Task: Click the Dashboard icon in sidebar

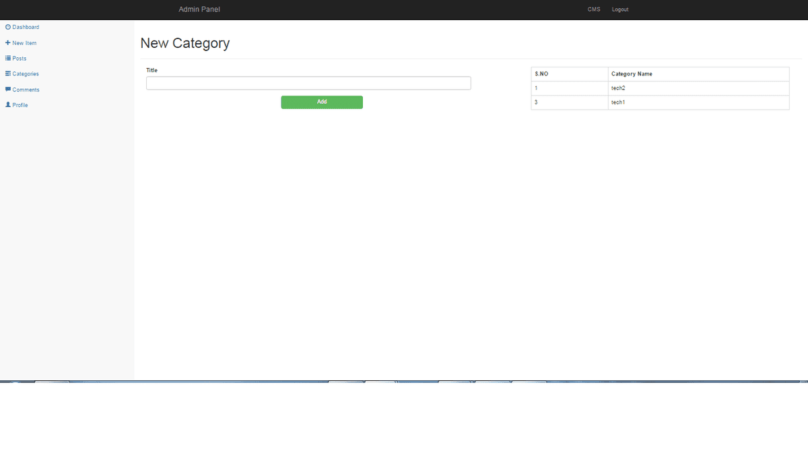Action: (8, 27)
